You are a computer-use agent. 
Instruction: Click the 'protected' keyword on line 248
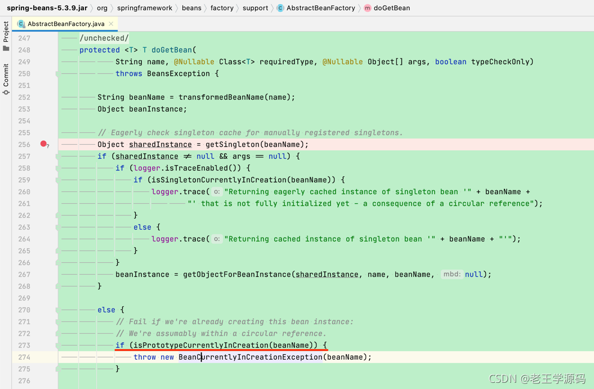pos(100,50)
